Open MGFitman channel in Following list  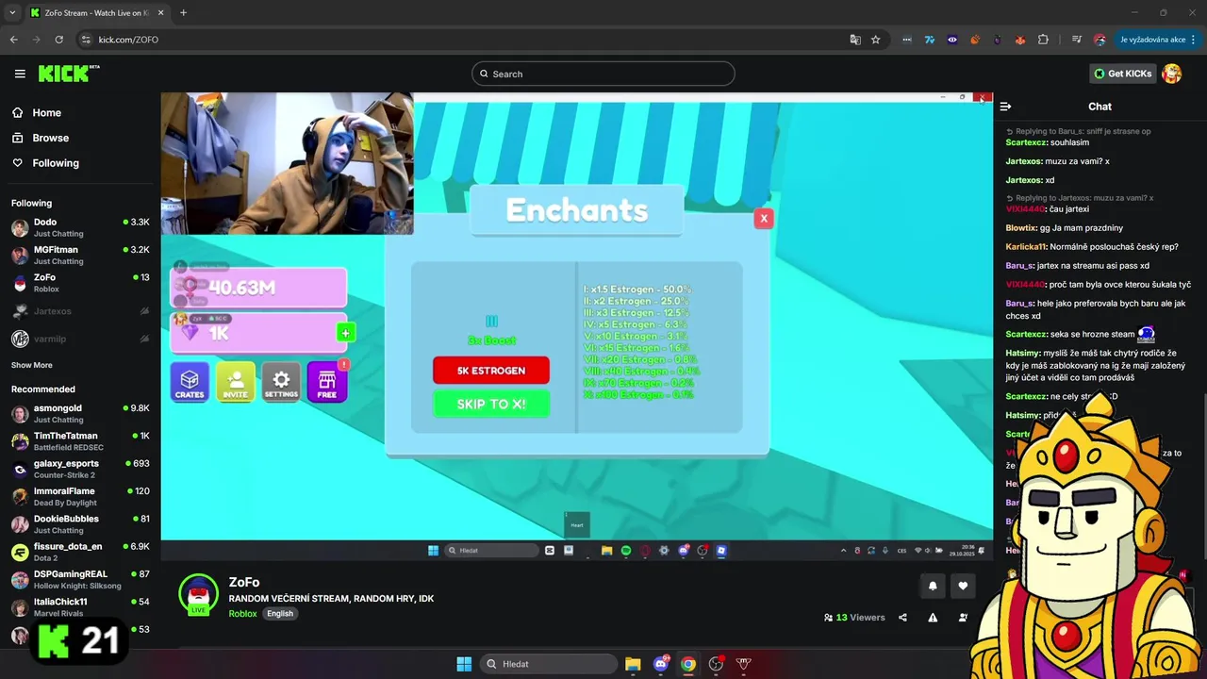tap(80, 256)
